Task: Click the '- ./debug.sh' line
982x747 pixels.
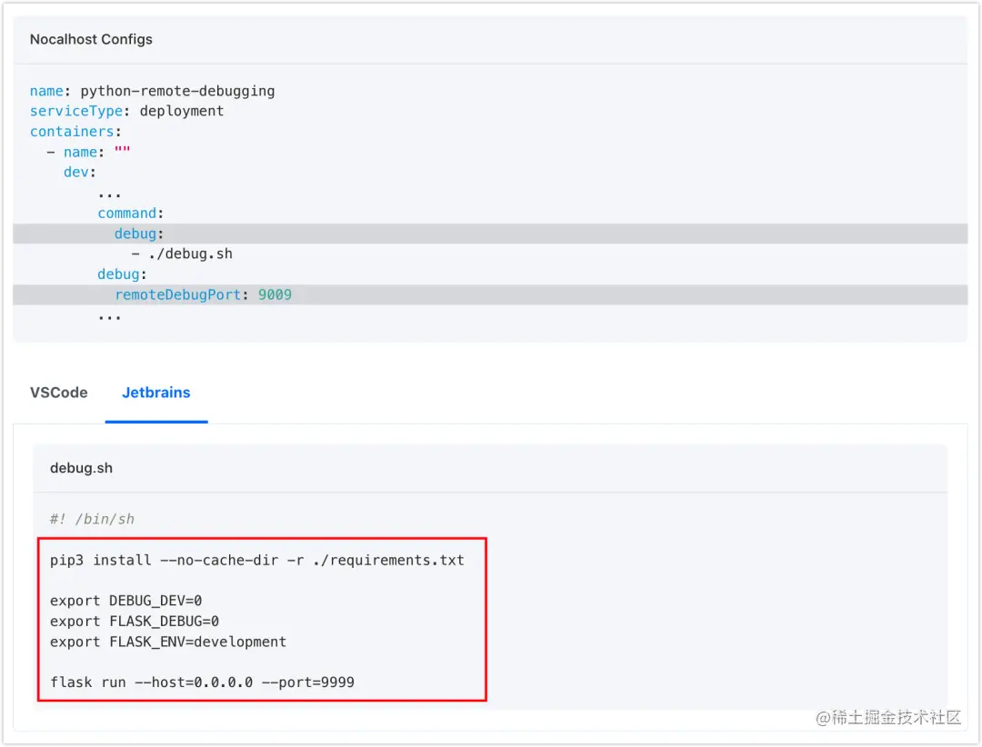Action: click(182, 254)
